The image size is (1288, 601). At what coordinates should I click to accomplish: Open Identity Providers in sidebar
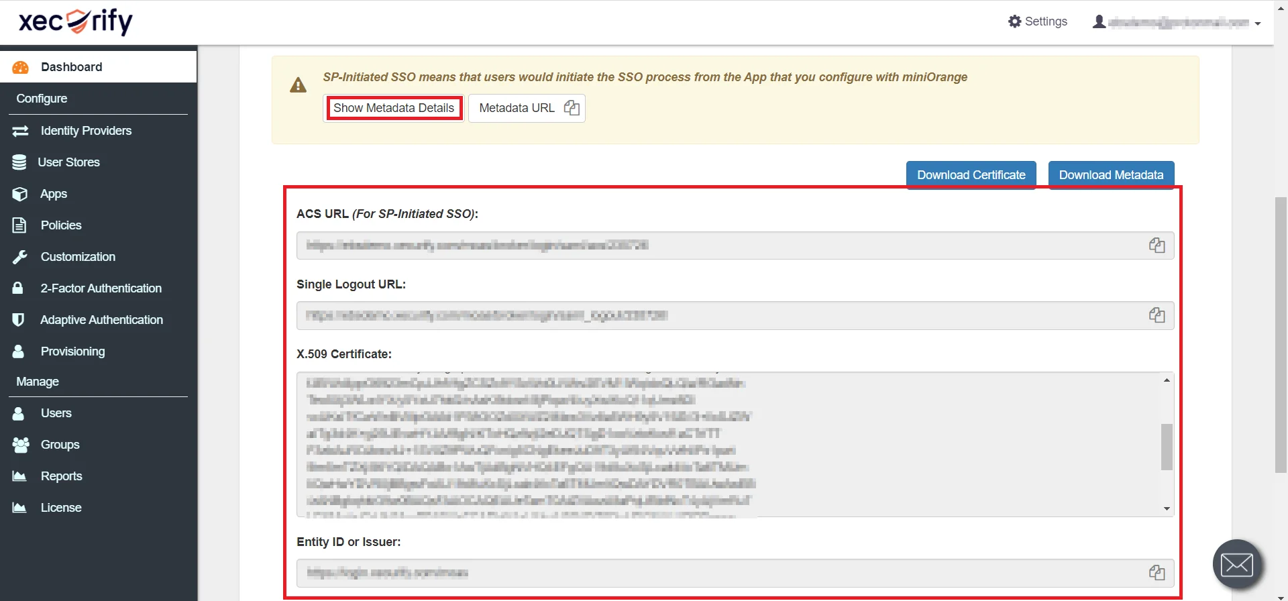tap(86, 131)
